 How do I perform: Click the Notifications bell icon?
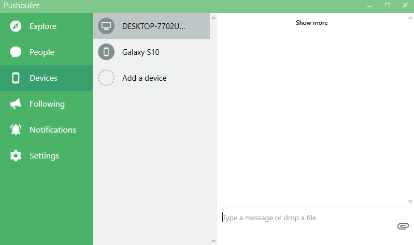tap(16, 129)
